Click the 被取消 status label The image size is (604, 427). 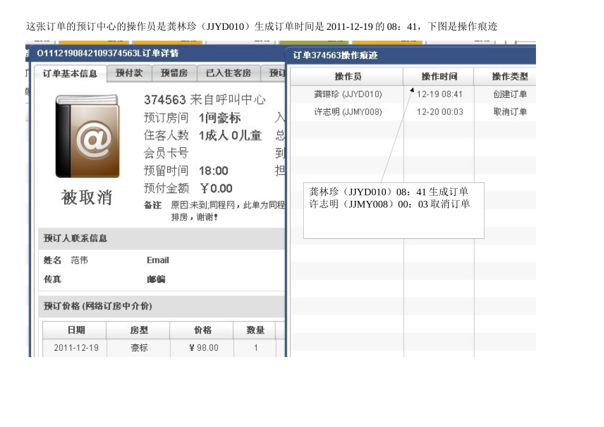point(86,198)
